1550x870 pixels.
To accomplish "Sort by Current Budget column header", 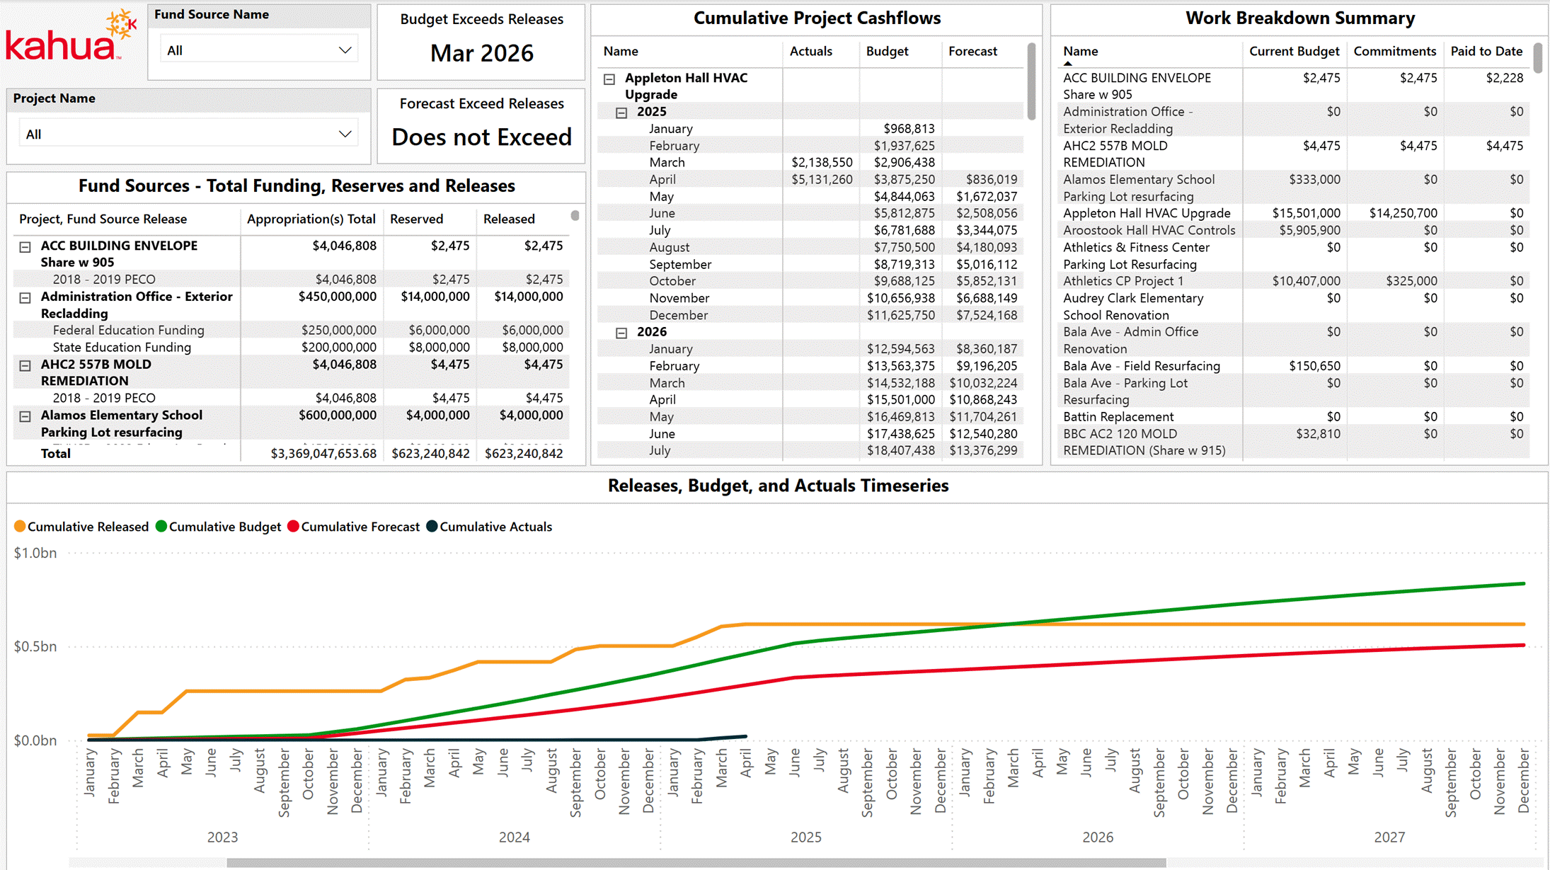I will pos(1294,51).
